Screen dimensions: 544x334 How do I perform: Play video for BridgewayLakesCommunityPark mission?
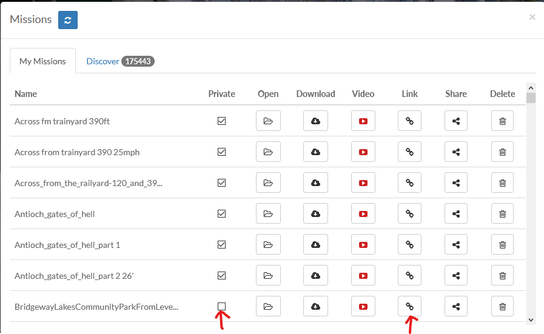363,306
